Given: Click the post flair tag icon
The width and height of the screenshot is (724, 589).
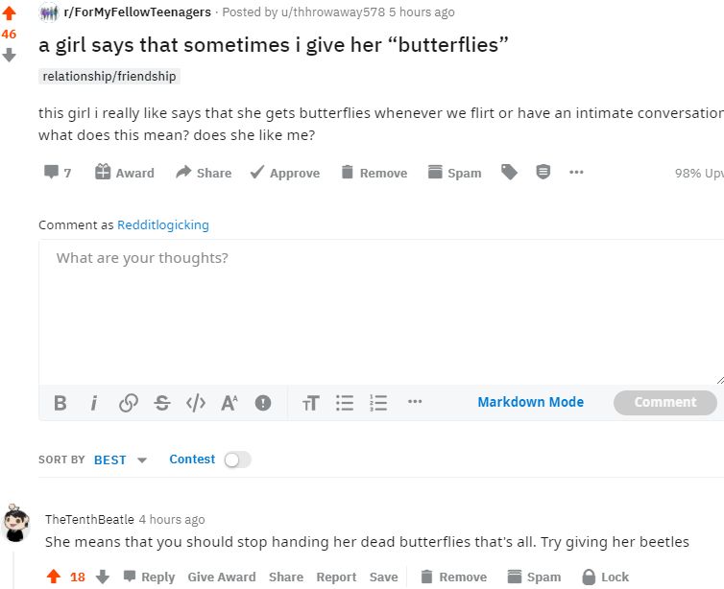Looking at the screenshot, I should [509, 173].
